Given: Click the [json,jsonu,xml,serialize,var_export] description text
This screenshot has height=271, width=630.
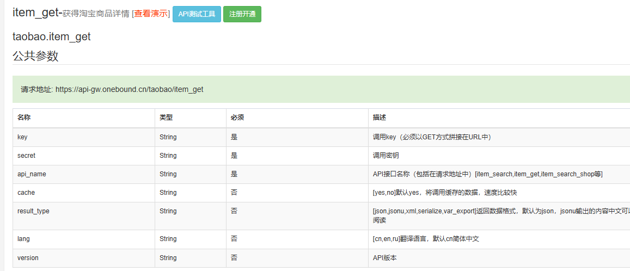Looking at the screenshot, I should coord(501,215).
